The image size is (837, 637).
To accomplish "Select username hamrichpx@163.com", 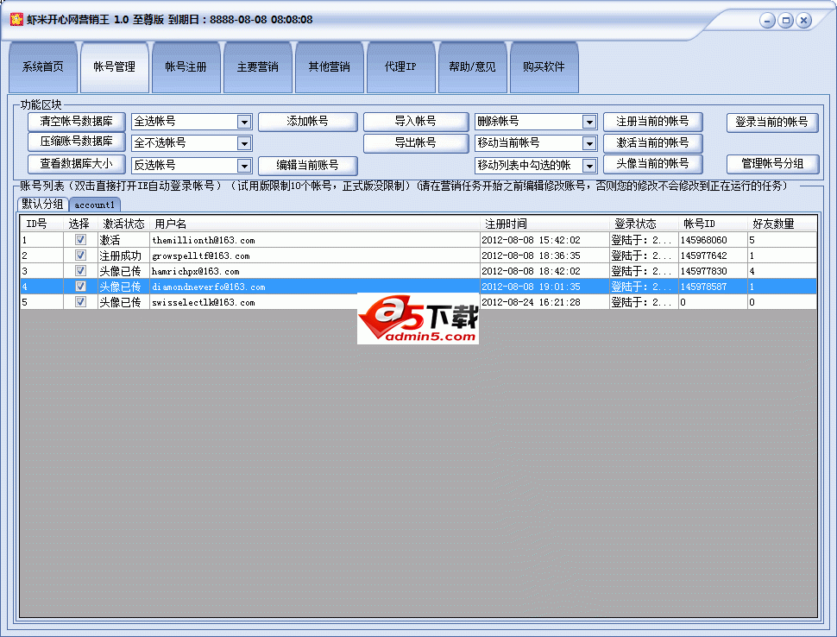I will point(195,271).
